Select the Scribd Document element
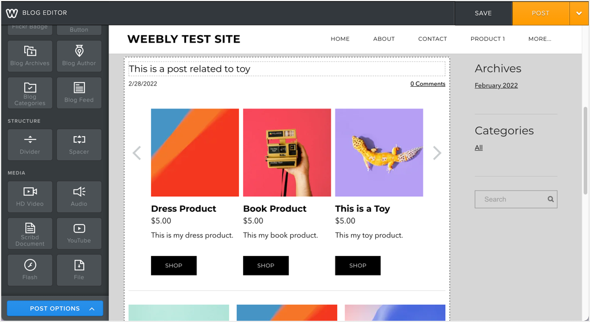 (30, 233)
